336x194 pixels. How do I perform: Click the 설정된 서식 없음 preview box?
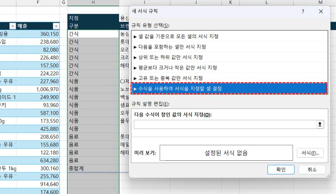[x=226, y=153]
